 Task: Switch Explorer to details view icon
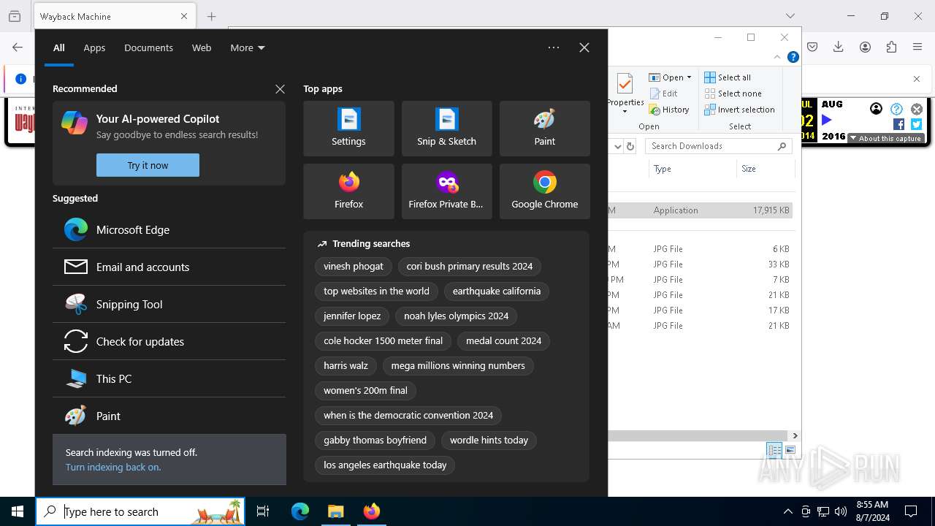774,450
